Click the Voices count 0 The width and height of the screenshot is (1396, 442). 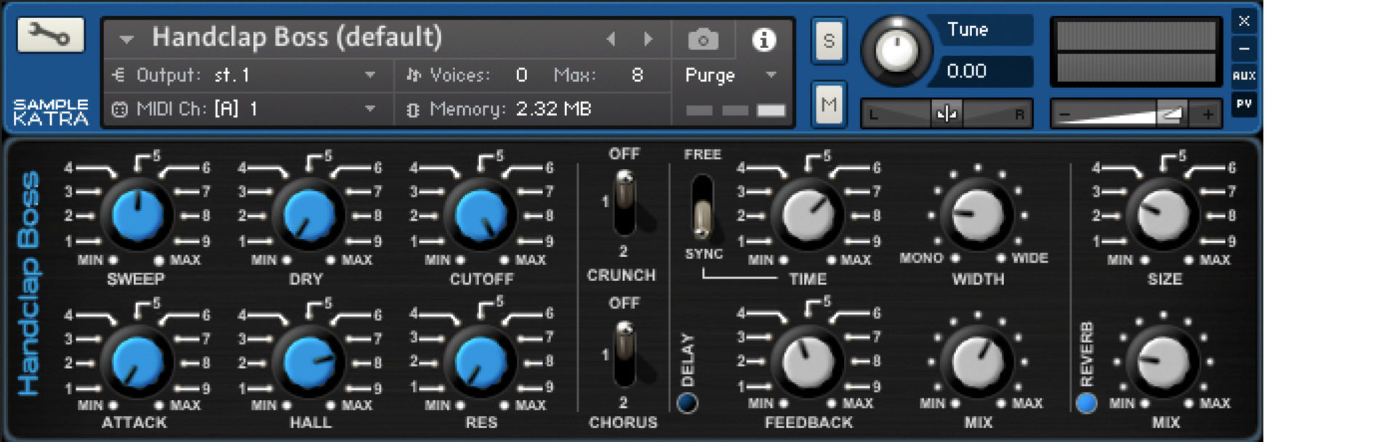521,75
